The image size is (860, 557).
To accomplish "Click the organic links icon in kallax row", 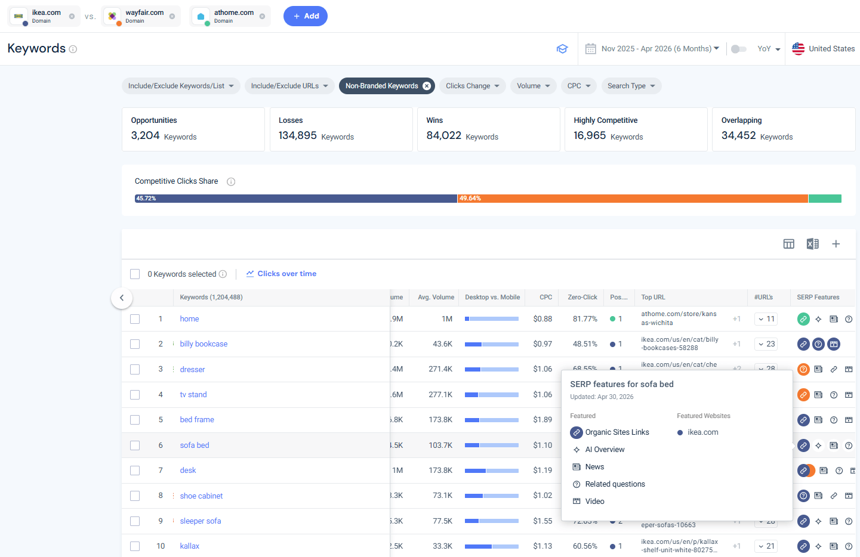I will [x=803, y=546].
